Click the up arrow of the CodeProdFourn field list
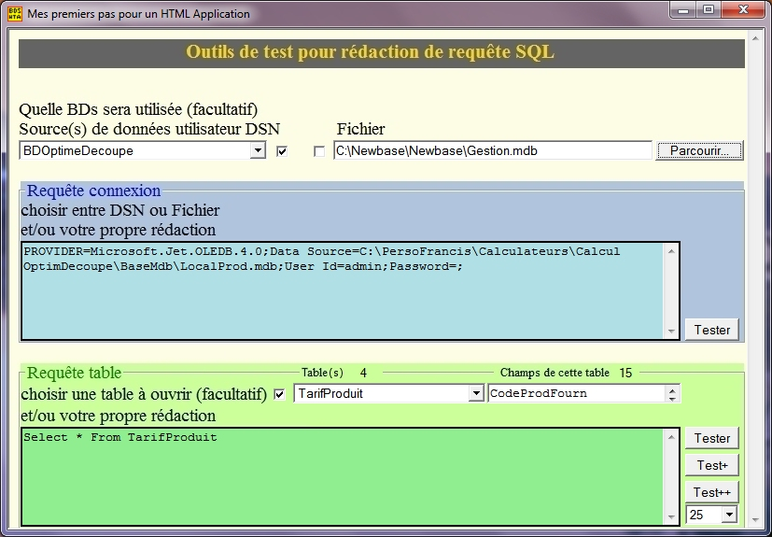 click(673, 389)
